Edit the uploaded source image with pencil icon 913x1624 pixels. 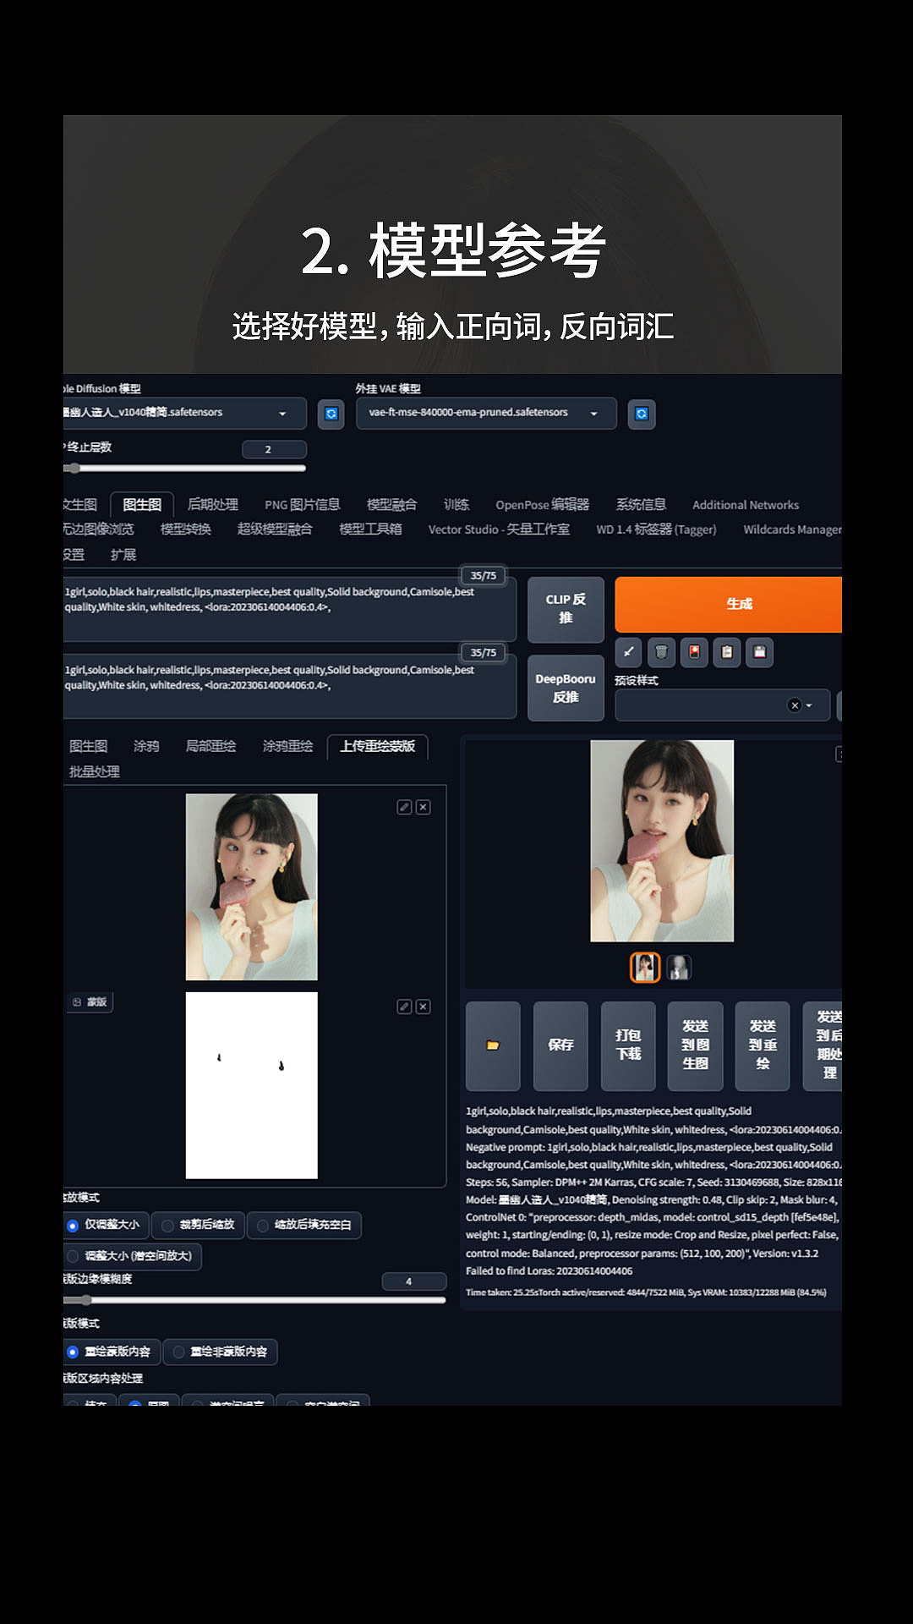click(x=404, y=807)
